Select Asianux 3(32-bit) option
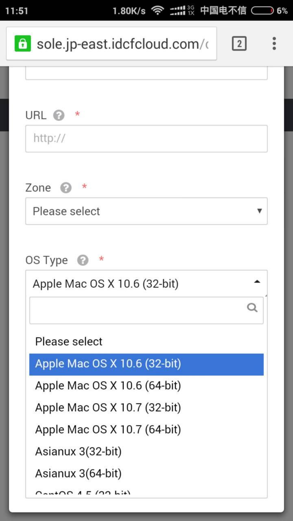The width and height of the screenshot is (293, 521). pos(78,451)
